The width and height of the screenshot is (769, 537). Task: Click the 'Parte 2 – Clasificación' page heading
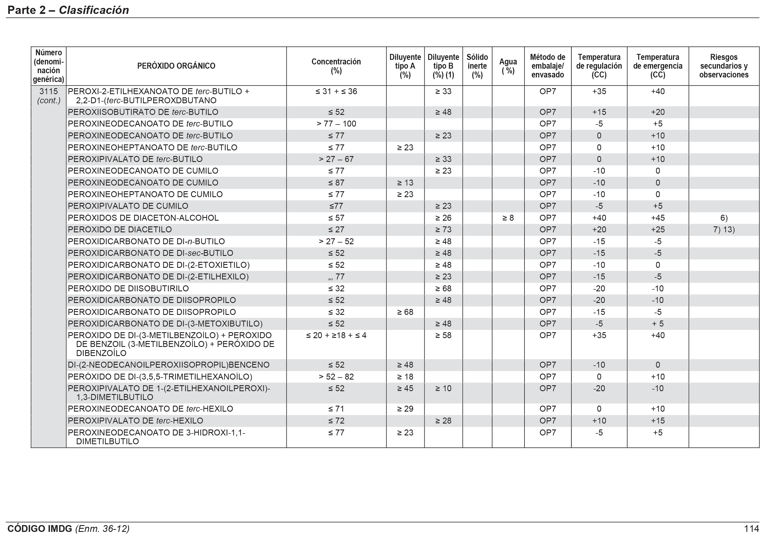(68, 10)
